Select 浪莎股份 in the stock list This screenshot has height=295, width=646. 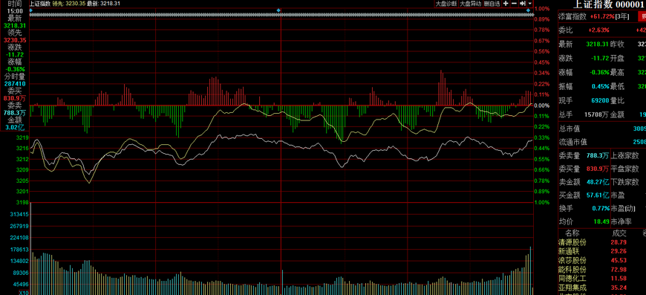(x=572, y=260)
